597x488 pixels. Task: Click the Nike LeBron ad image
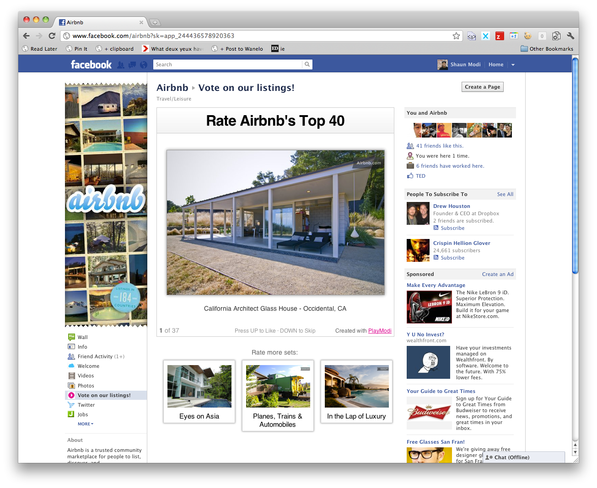pyautogui.click(x=429, y=307)
